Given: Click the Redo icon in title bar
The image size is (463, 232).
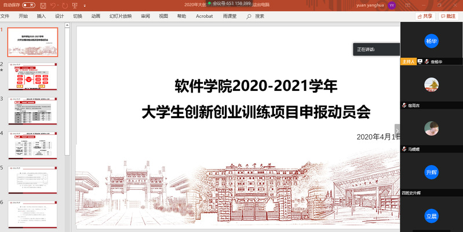Looking at the screenshot, I should click(x=66, y=5).
